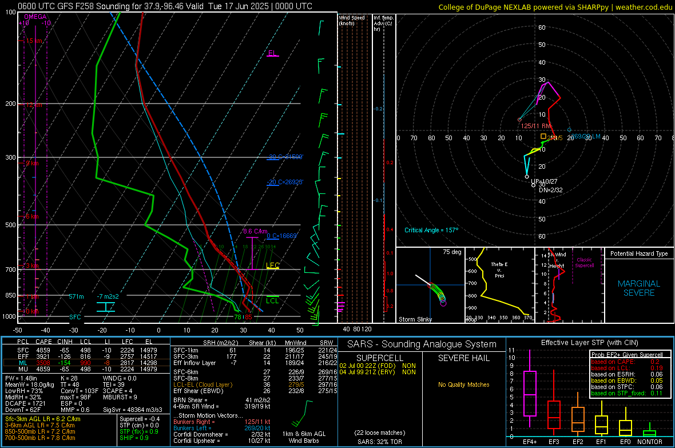Click the OMEGA label on the Skew-T
This screenshot has height=448, width=675.
coord(35,17)
